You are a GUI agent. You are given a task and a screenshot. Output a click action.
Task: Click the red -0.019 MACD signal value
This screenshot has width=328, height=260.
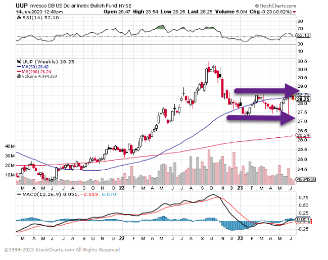pyautogui.click(x=90, y=194)
